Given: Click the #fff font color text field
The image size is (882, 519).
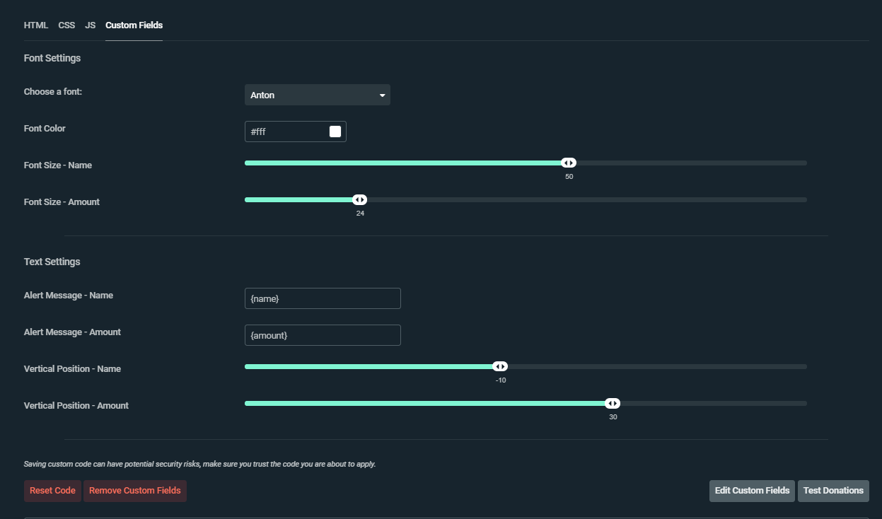Looking at the screenshot, I should pos(286,132).
